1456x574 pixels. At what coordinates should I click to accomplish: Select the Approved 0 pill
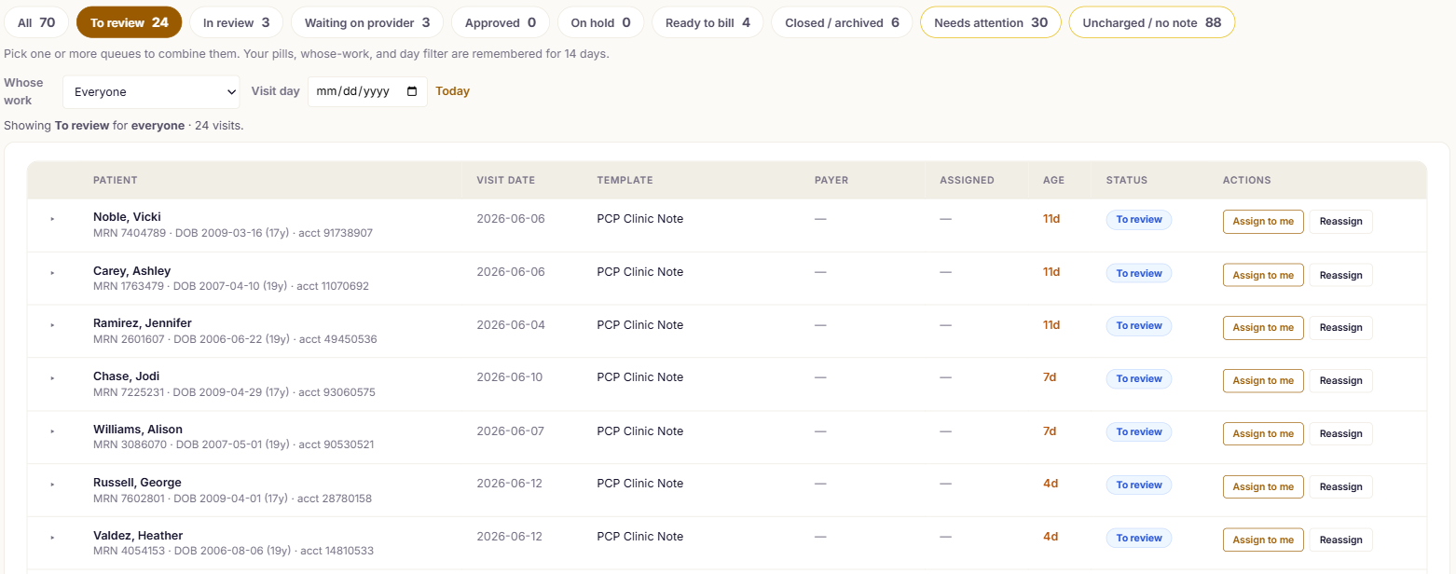coord(501,22)
